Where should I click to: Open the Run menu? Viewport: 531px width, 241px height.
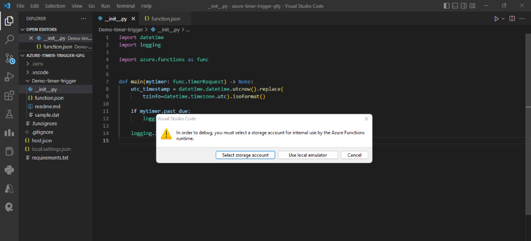(105, 6)
